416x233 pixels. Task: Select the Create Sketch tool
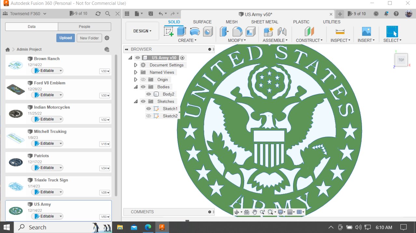(168, 31)
